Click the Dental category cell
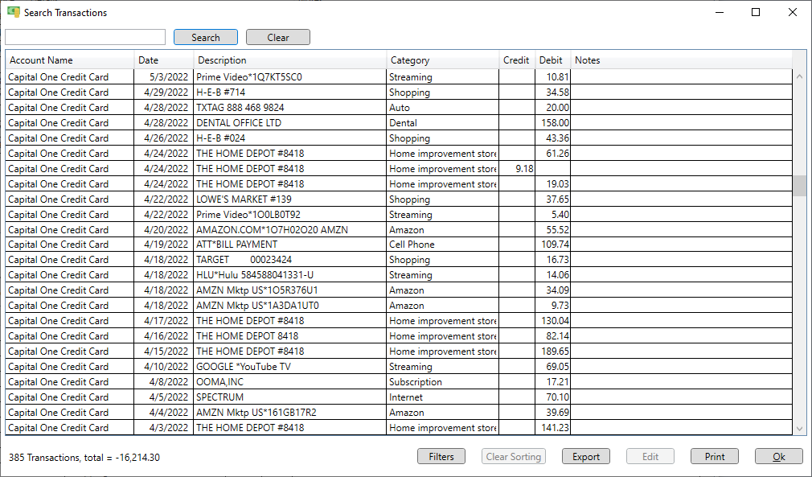The width and height of the screenshot is (812, 477). (x=443, y=123)
